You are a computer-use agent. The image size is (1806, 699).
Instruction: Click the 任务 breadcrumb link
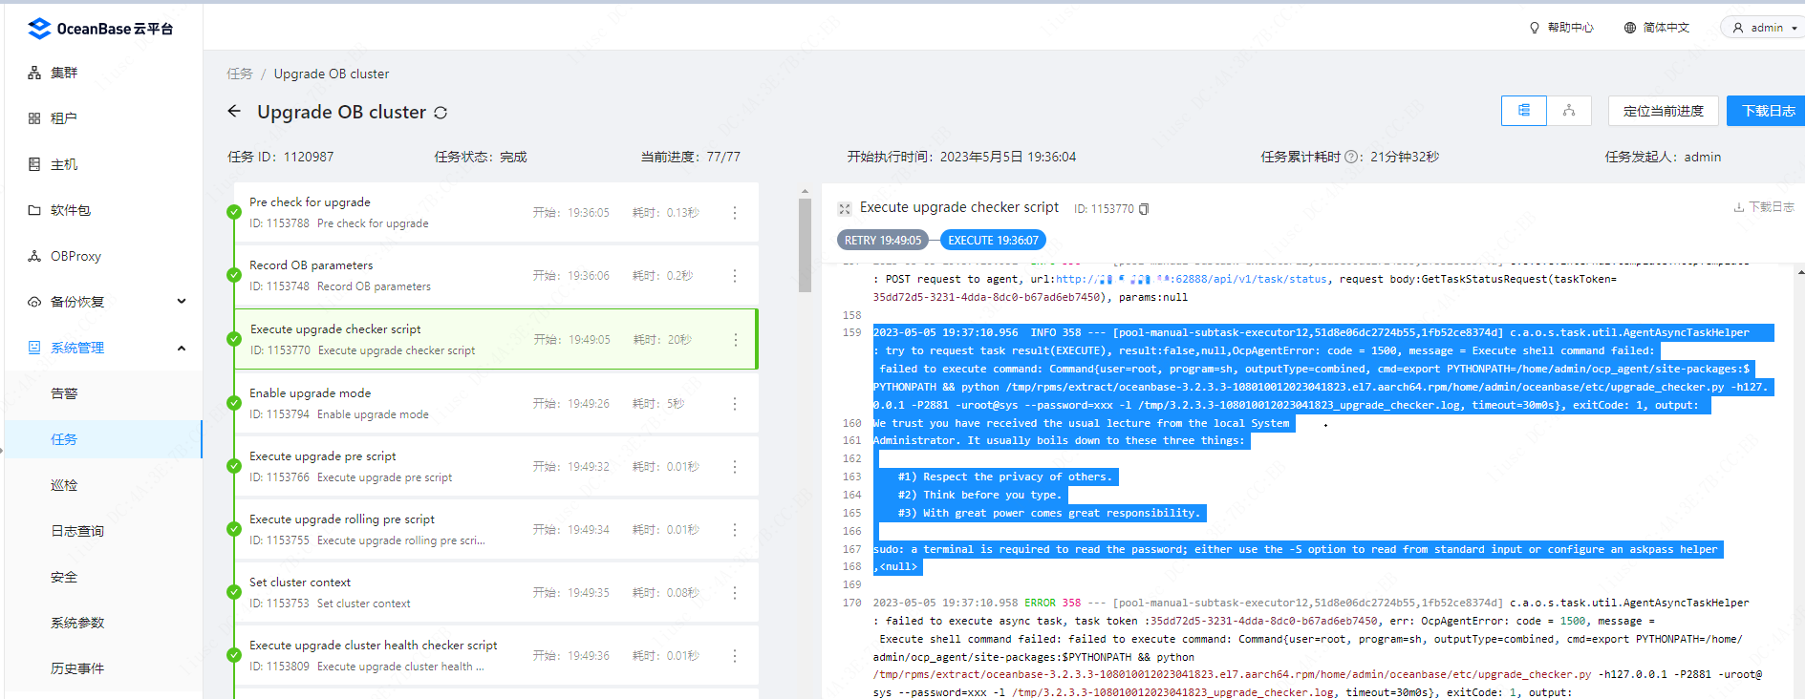(240, 74)
